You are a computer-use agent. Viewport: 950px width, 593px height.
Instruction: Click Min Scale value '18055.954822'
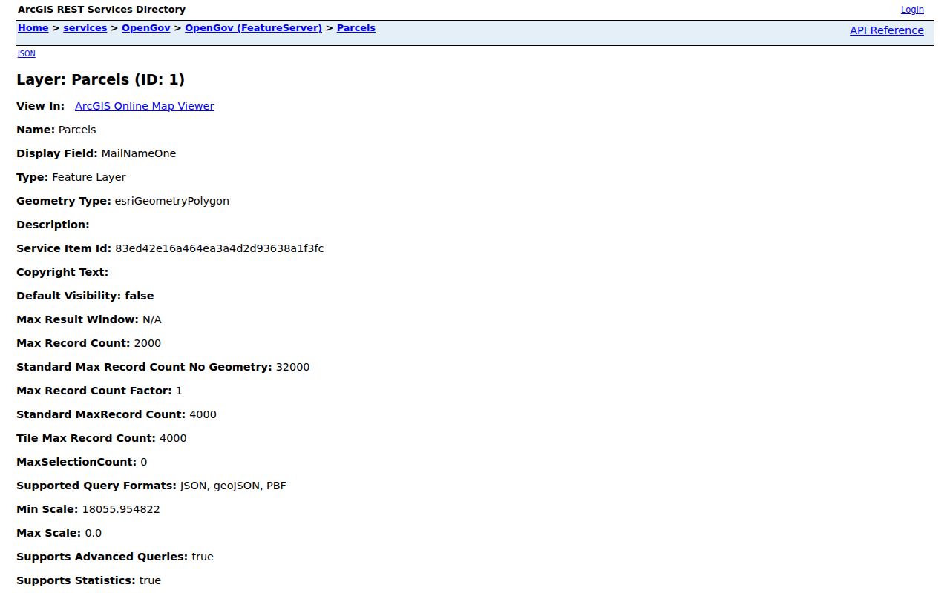pos(120,509)
